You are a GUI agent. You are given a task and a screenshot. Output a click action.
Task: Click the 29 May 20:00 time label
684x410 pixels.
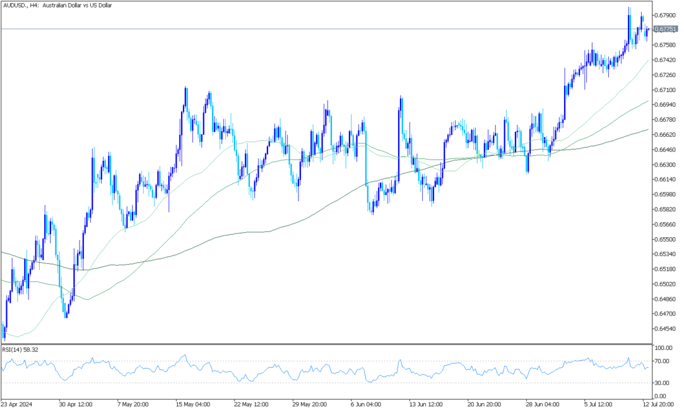pyautogui.click(x=309, y=404)
